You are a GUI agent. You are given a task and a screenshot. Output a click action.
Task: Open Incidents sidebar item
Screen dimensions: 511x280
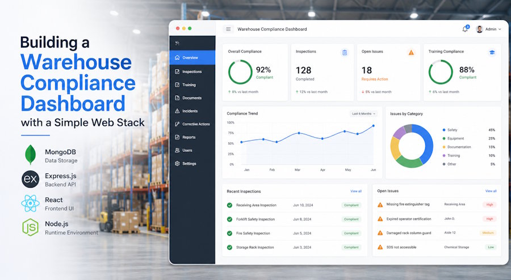(192, 111)
